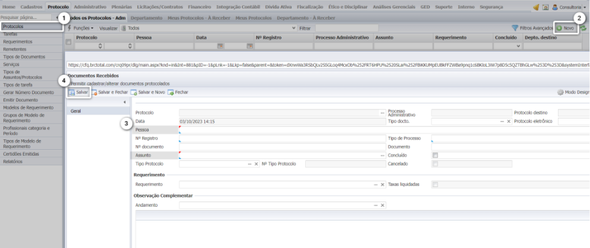Click the Salvar e Novo toolbar icon

click(x=134, y=92)
